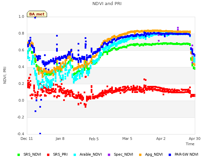
Task: Click the Apr 2 x-axis label
Action: [161, 139]
